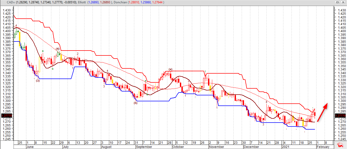Select the October month label
Image resolution: width=347 pixels, height=149 pixels.
[x=178, y=147]
